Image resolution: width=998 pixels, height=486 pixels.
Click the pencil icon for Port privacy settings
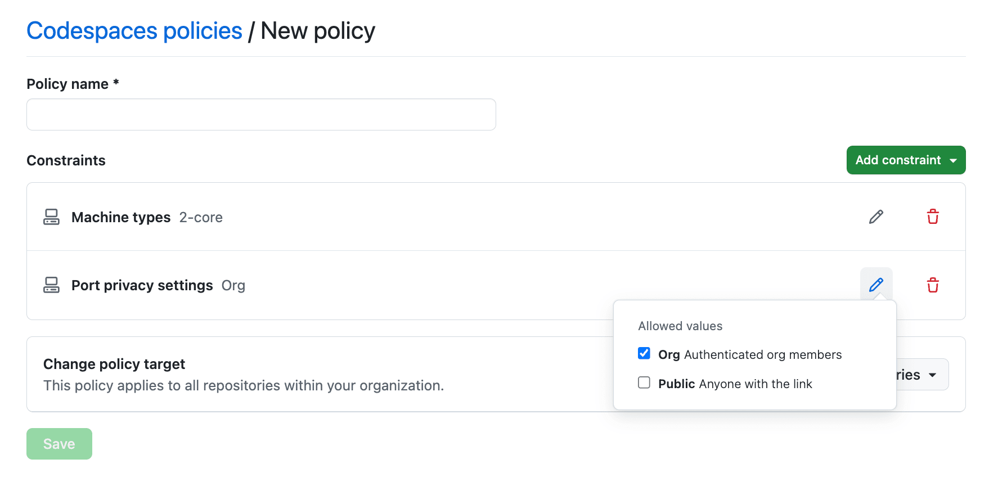point(876,285)
